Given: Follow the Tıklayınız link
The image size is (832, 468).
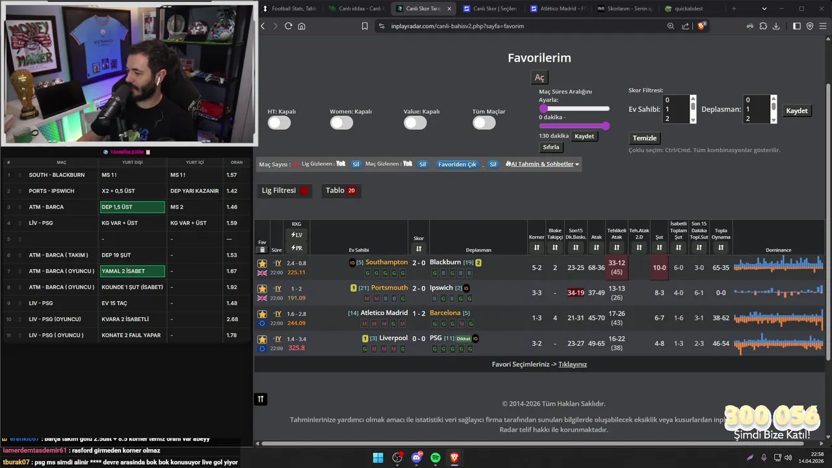Looking at the screenshot, I should tap(573, 365).
